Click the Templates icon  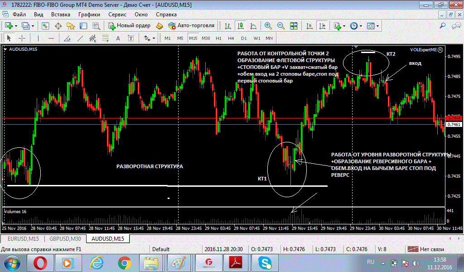click(371, 26)
